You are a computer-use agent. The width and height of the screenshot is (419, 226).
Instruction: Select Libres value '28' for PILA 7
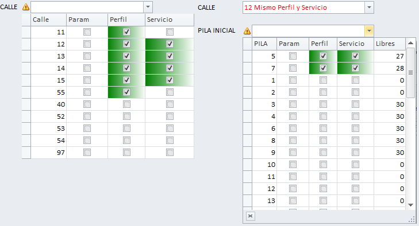tap(390, 68)
